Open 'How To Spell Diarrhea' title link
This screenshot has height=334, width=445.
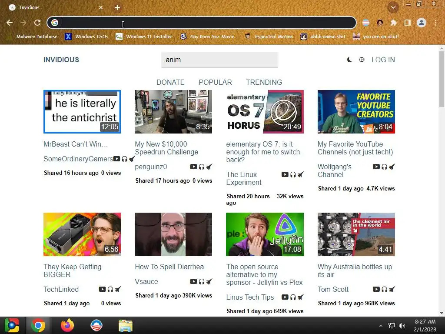point(169,267)
